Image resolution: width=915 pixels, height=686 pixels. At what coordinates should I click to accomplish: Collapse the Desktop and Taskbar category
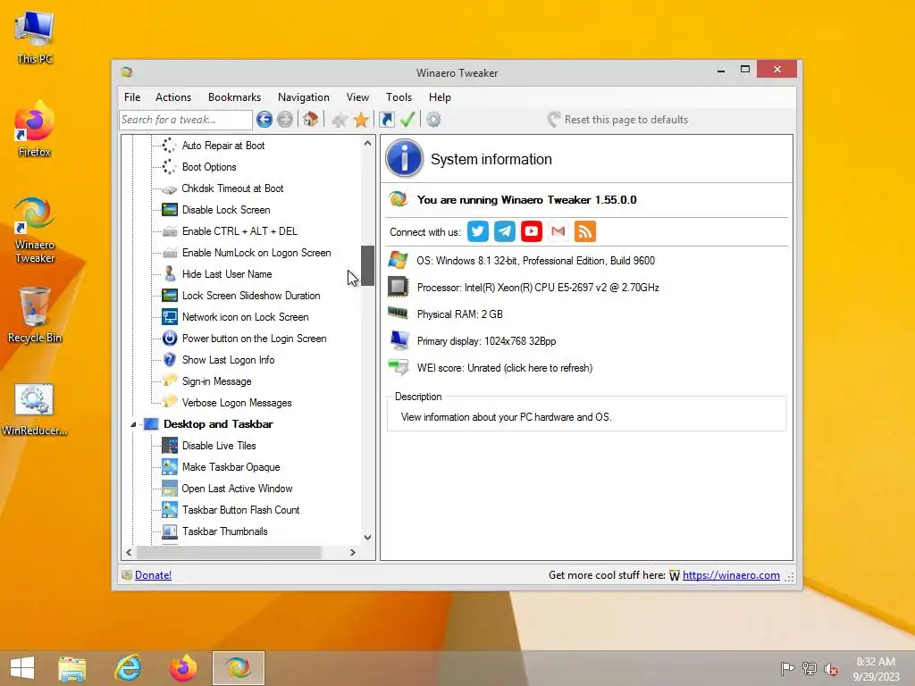click(134, 424)
